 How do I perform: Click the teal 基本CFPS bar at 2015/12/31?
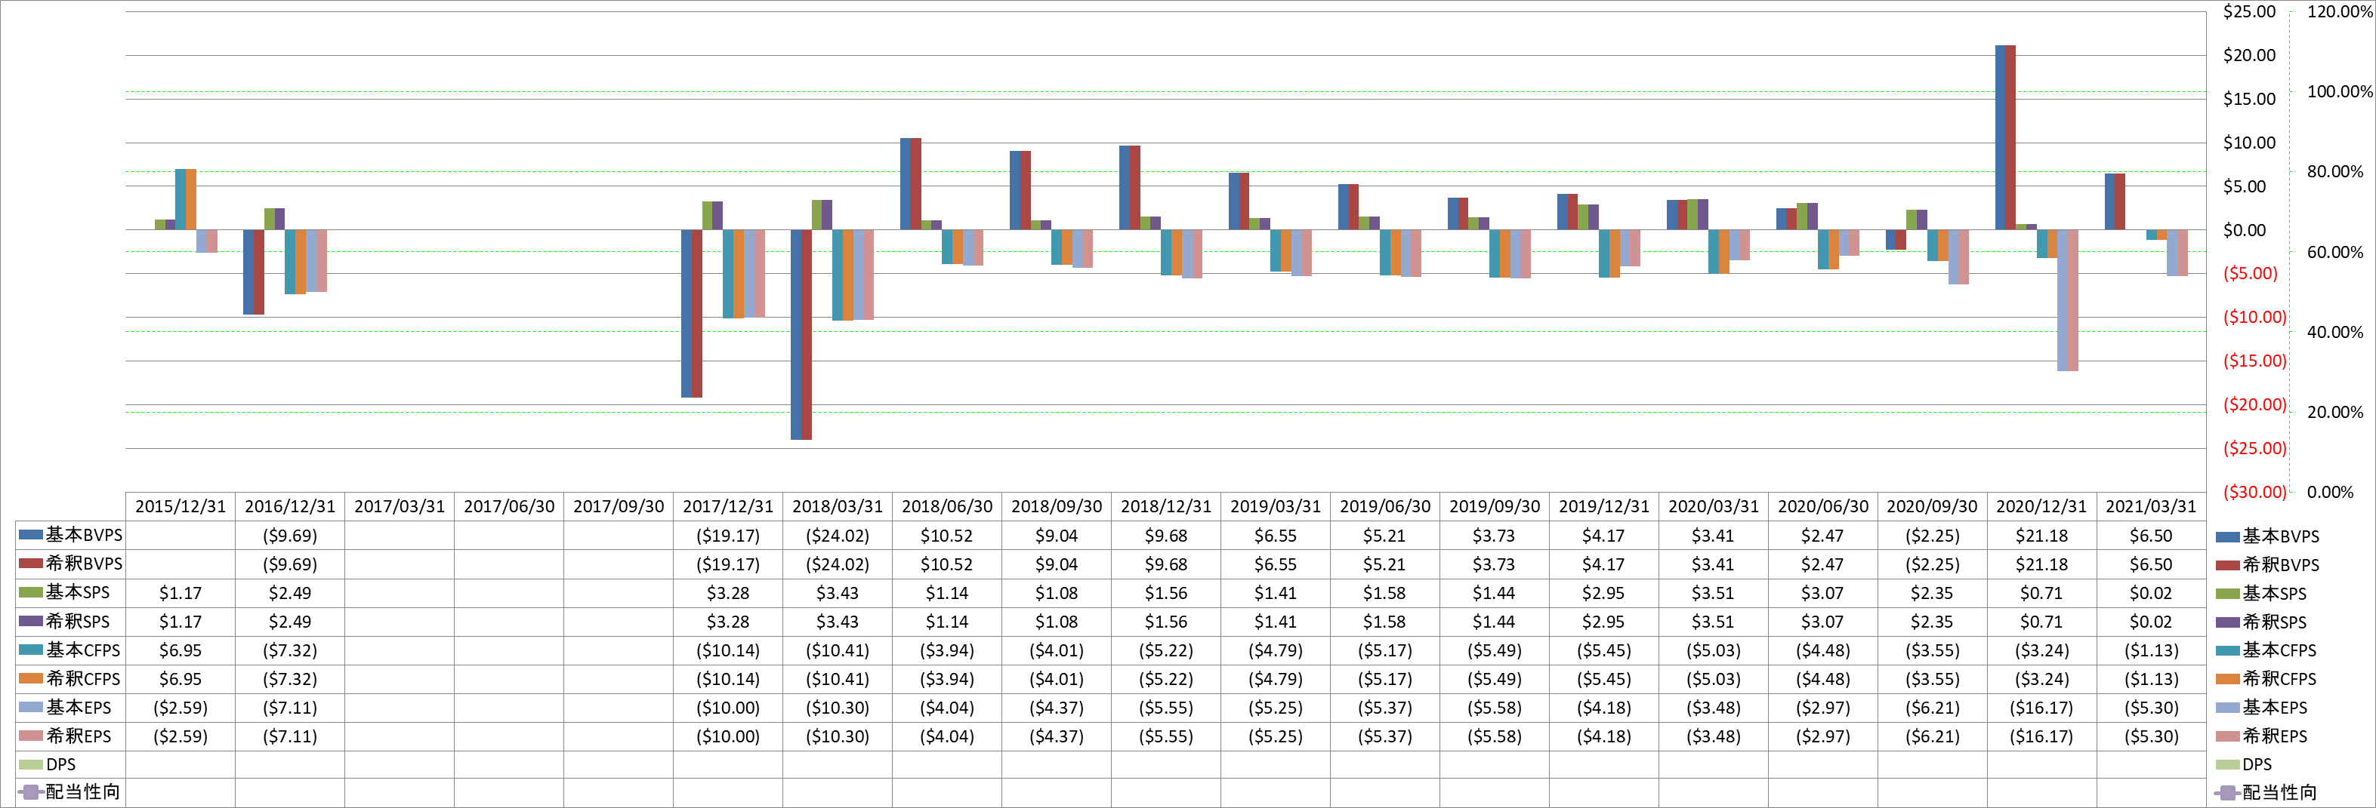click(181, 199)
